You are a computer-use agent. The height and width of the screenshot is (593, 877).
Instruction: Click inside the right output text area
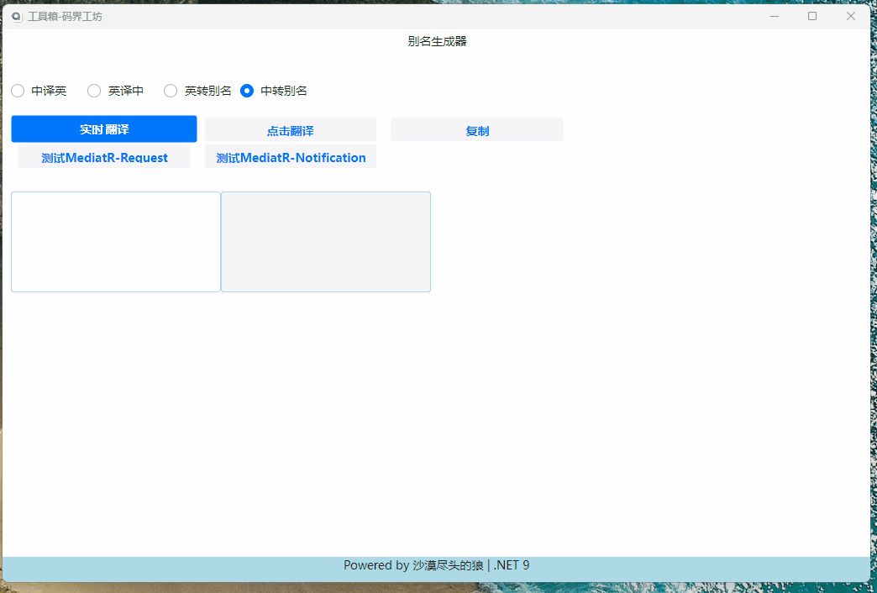pyautogui.click(x=325, y=241)
